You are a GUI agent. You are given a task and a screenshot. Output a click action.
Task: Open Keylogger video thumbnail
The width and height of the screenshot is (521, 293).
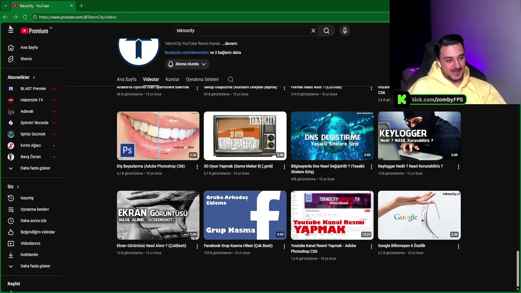[419, 136]
